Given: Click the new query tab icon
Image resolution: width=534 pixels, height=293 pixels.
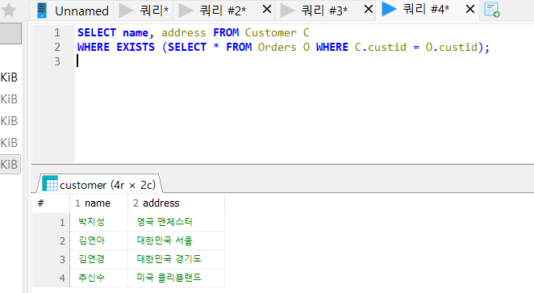Looking at the screenshot, I should click(492, 10).
